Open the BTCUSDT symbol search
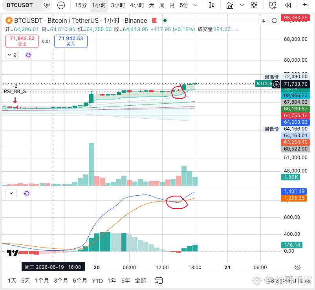315x290 pixels. pos(20,5)
